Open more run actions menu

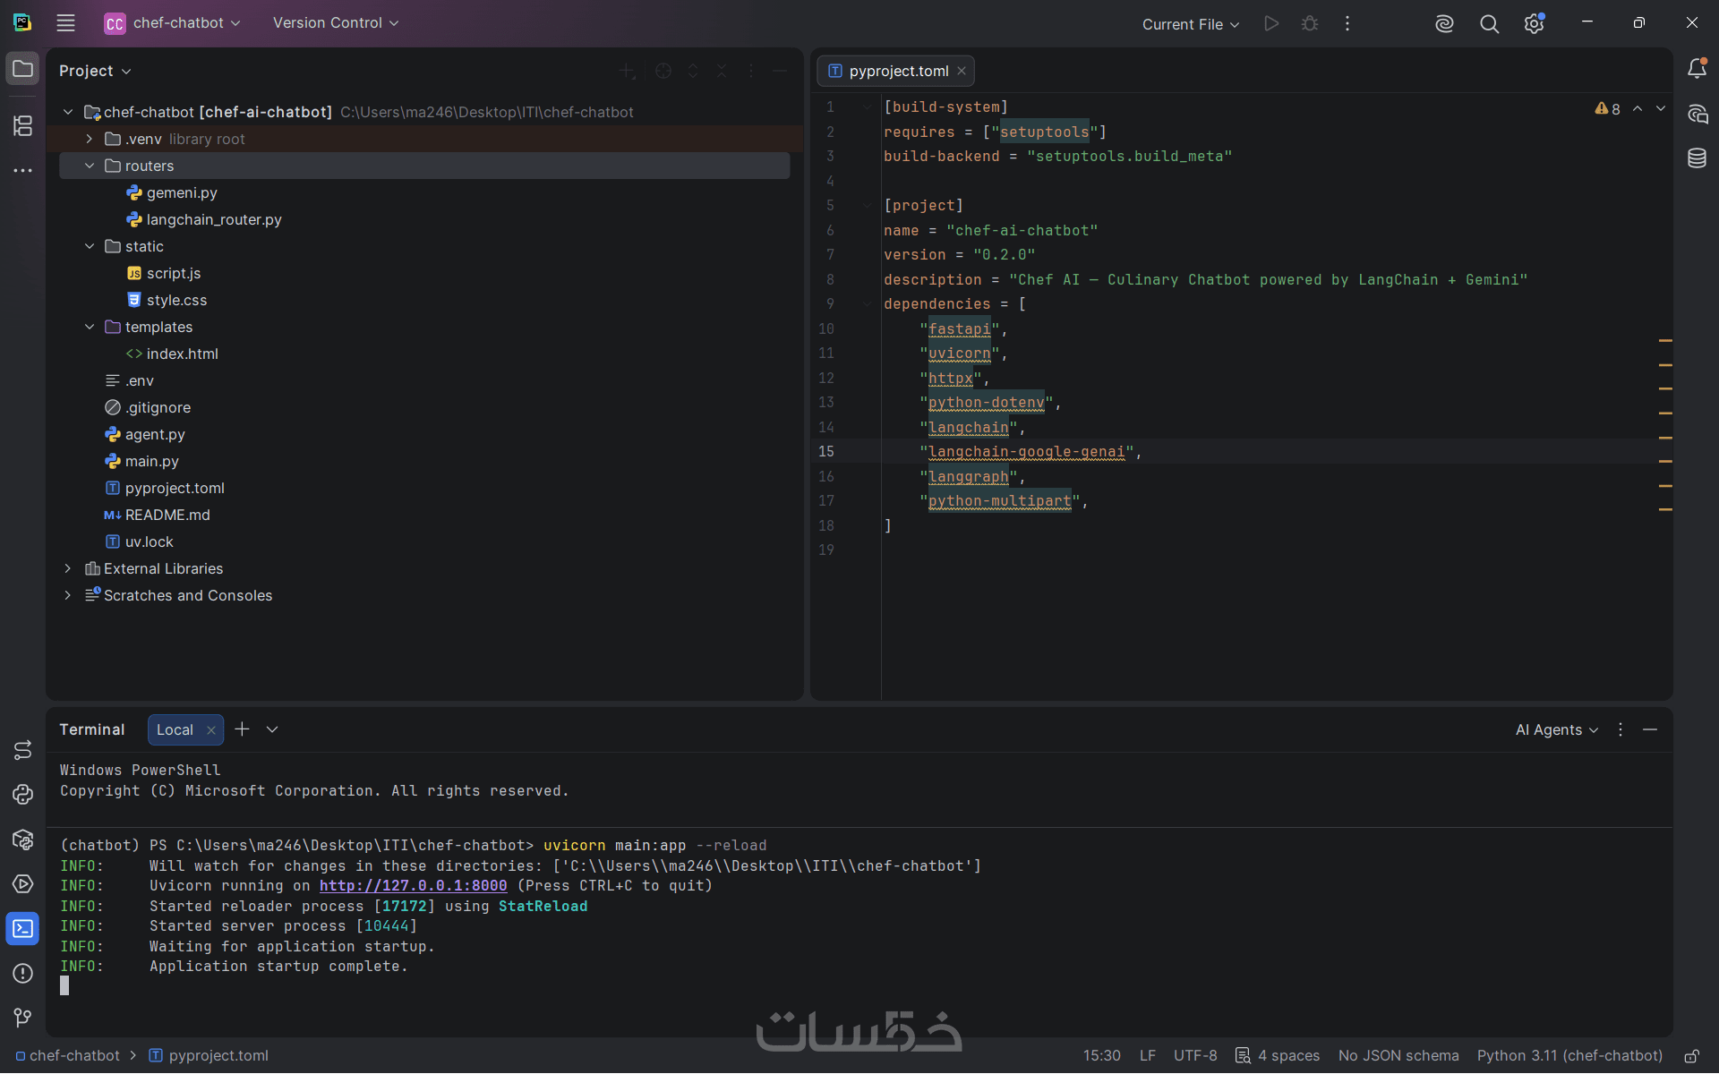click(x=1347, y=23)
